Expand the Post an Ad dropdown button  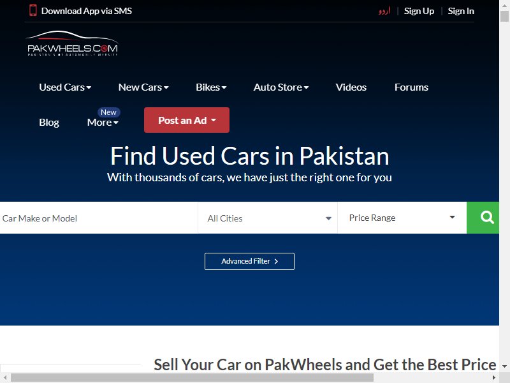point(187,120)
